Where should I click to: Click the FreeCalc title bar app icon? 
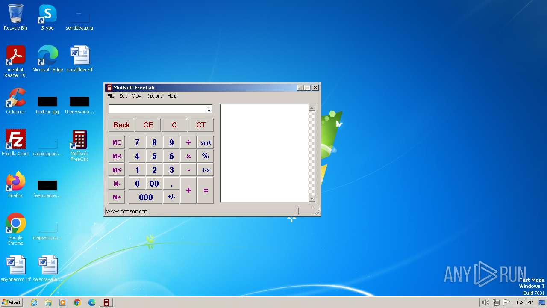(x=109, y=88)
